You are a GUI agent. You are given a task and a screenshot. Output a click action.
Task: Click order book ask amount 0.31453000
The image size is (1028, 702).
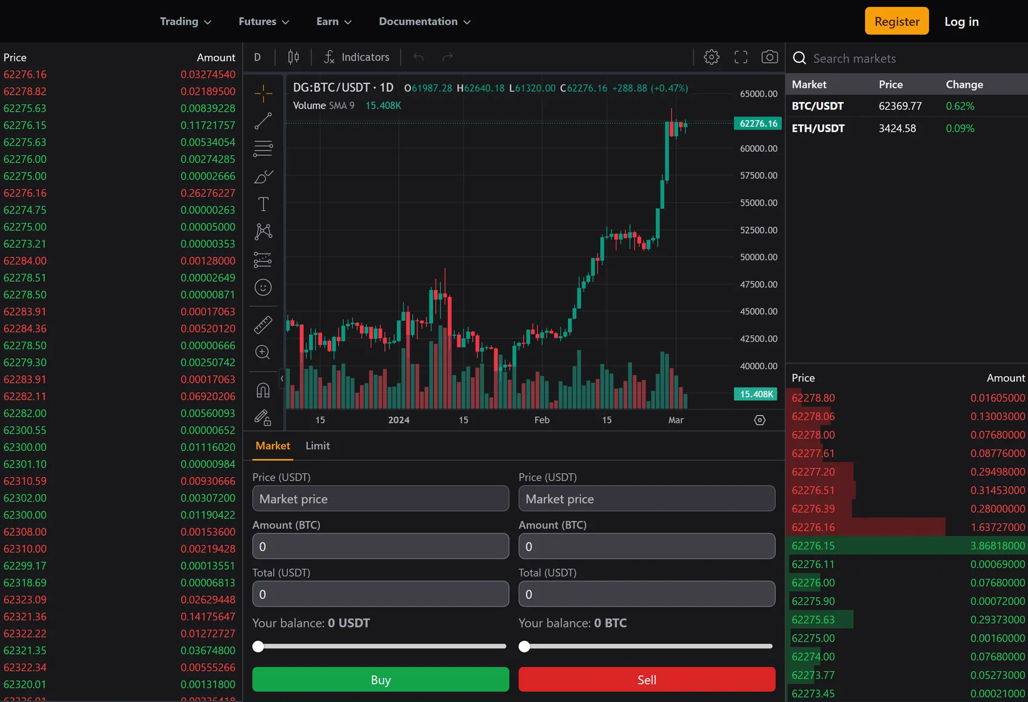point(997,490)
